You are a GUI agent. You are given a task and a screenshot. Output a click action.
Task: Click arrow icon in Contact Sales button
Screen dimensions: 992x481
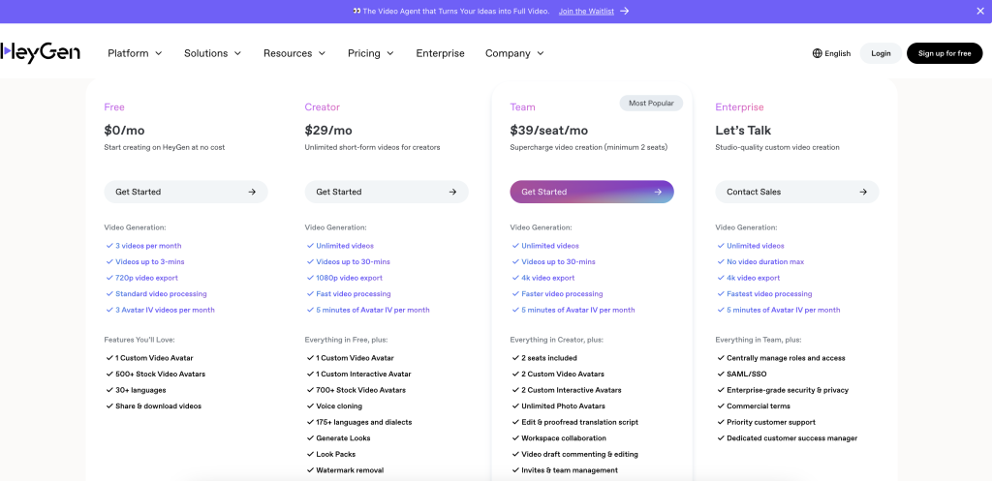863,192
